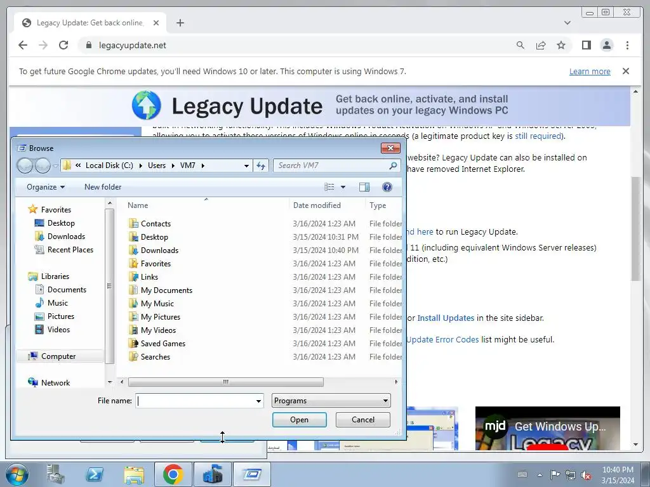Expand the address path history dropdown
This screenshot has width=650, height=487.
click(246, 166)
